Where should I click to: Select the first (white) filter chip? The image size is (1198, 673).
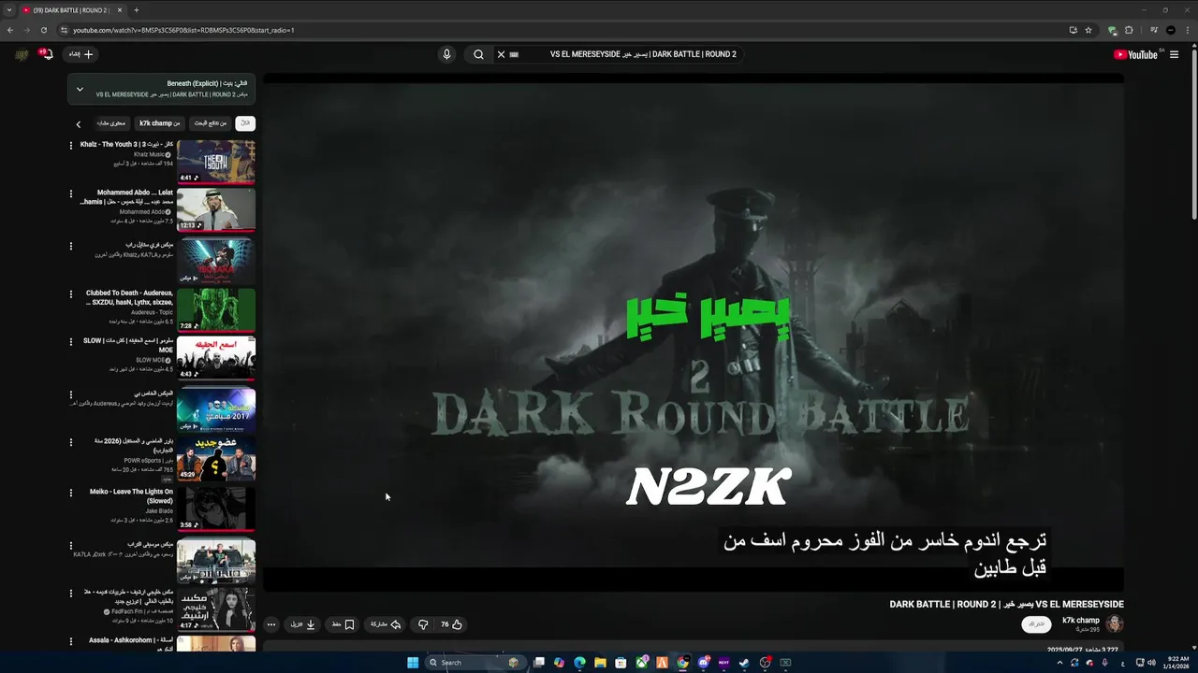point(245,123)
